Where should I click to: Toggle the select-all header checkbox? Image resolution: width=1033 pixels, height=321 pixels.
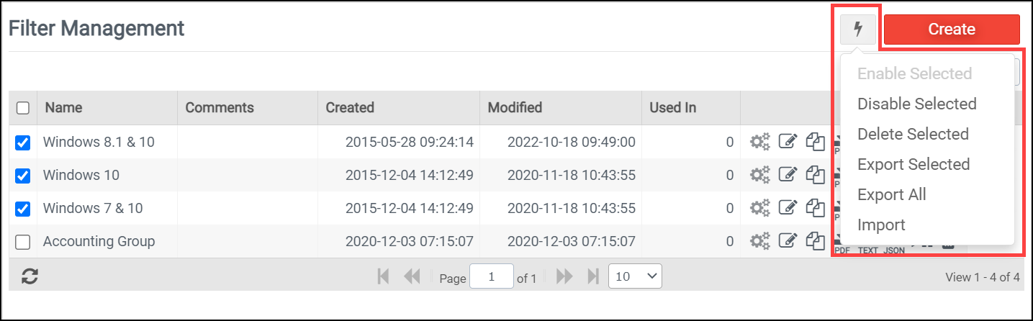tap(23, 108)
